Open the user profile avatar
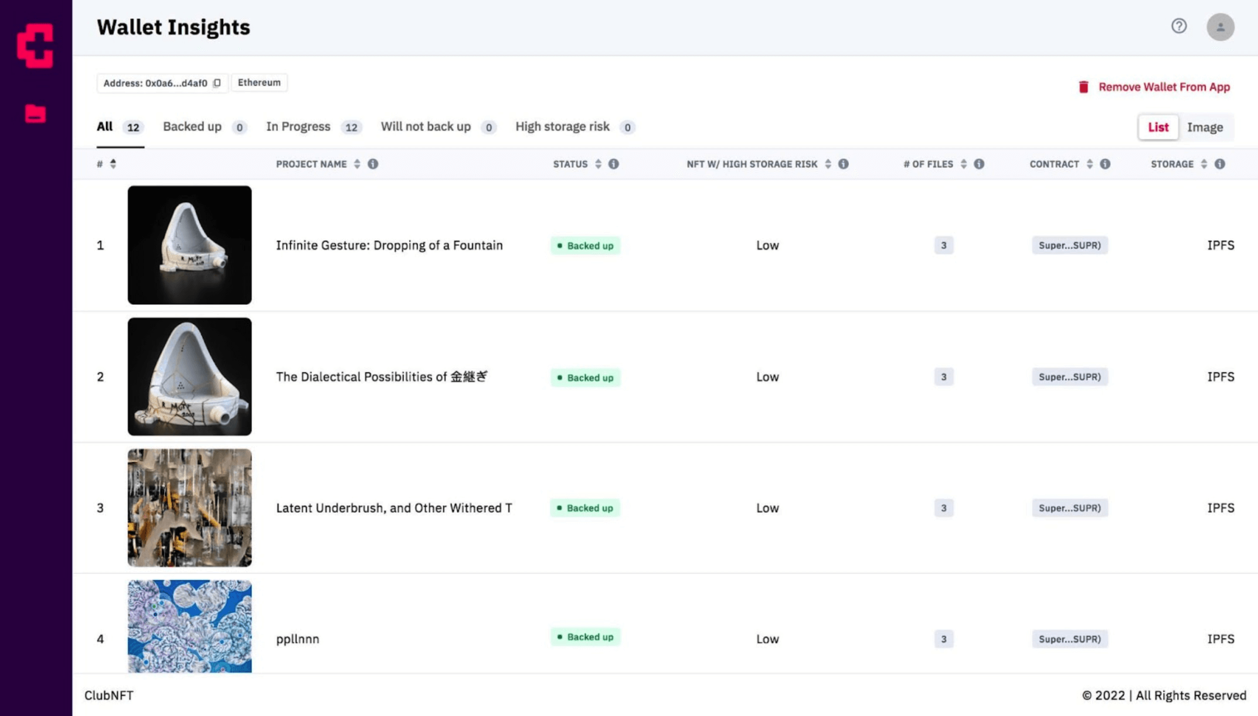 tap(1220, 27)
